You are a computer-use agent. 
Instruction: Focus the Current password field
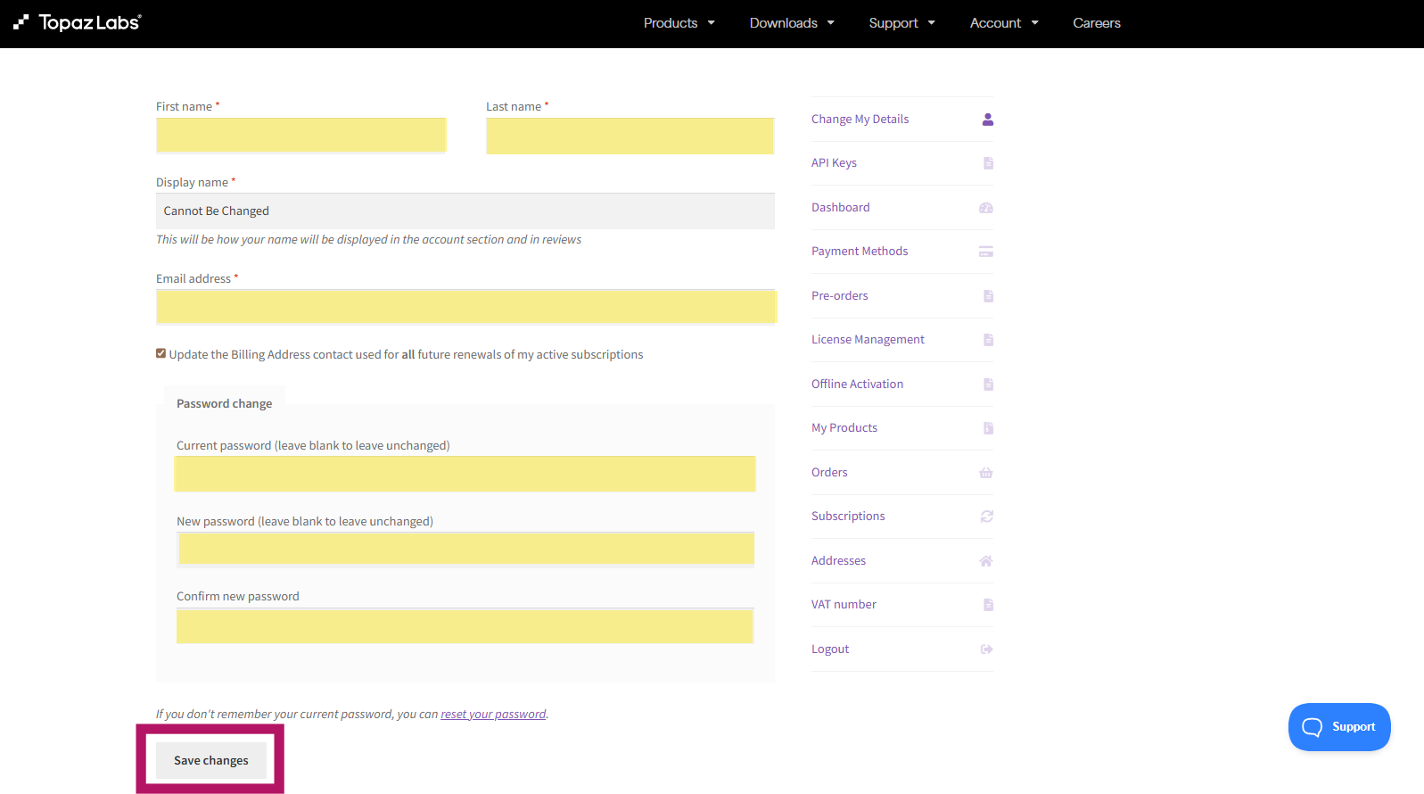(465, 474)
